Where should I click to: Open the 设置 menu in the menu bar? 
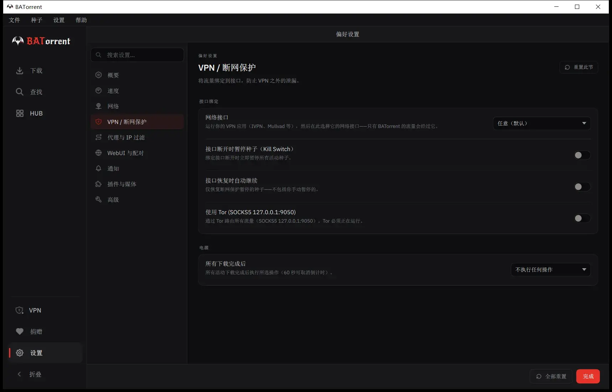click(x=59, y=20)
